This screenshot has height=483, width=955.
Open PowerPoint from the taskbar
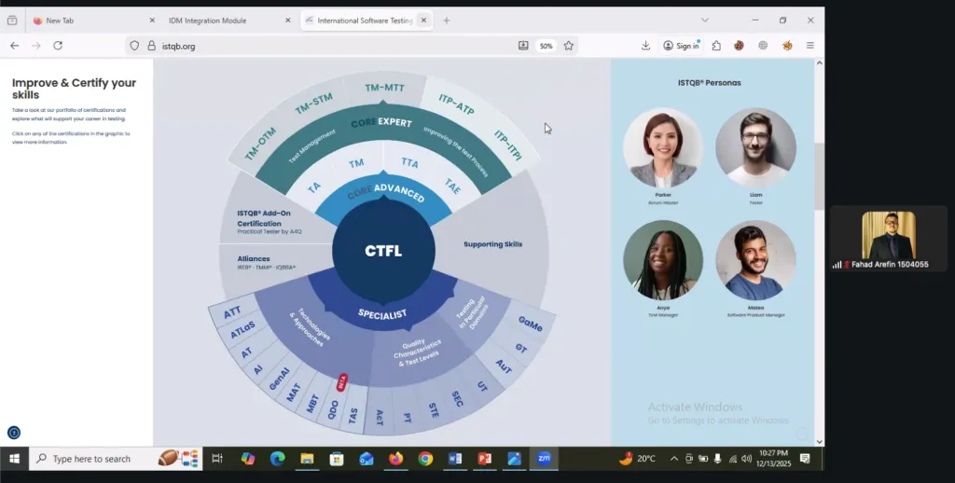[x=485, y=459]
